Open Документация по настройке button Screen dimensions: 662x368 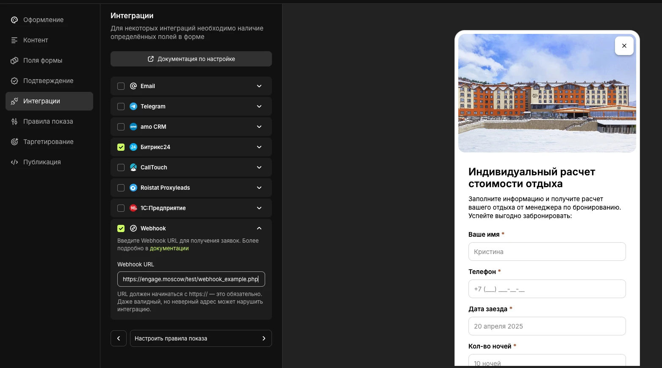(191, 59)
